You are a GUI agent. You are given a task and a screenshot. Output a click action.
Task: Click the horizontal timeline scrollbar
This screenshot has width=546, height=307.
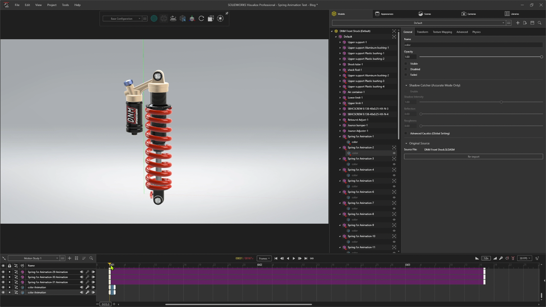[238, 304]
